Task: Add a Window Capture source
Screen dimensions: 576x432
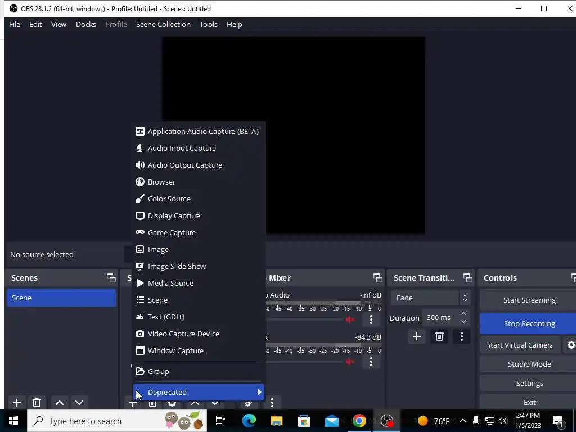Action: (x=199, y=351)
